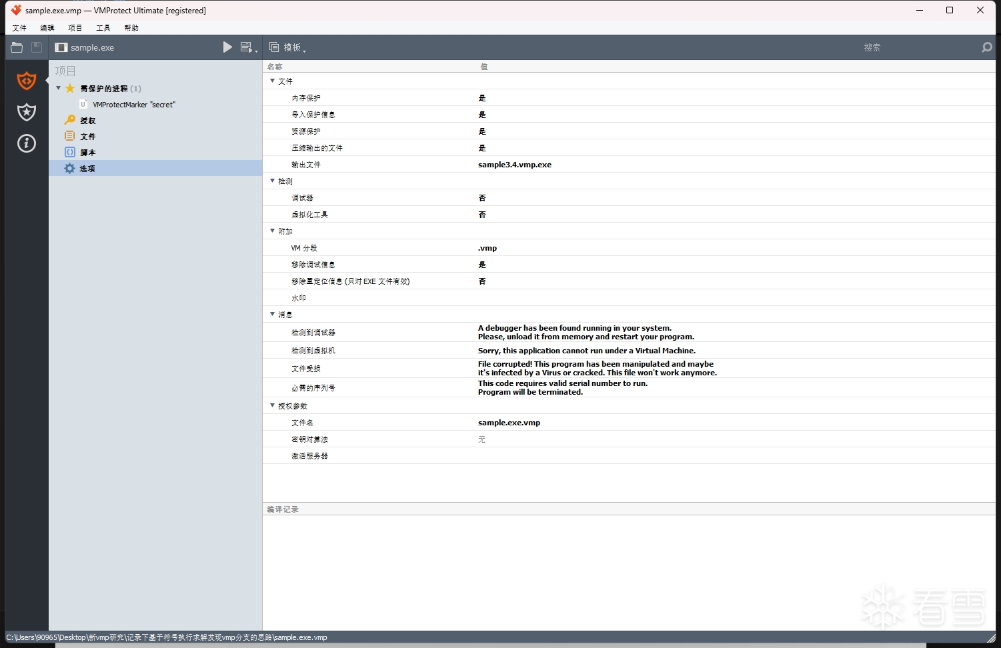Viewport: 1001px width, 648px height.
Task: Open 脚本 via its braces icon
Action: coord(70,152)
